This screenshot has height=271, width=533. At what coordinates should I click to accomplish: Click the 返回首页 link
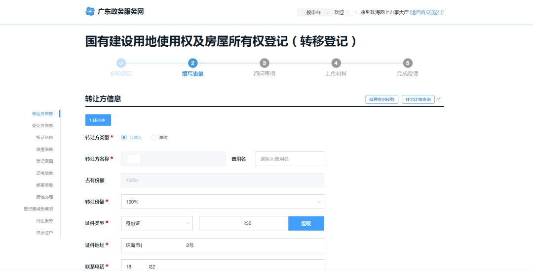pos(420,12)
